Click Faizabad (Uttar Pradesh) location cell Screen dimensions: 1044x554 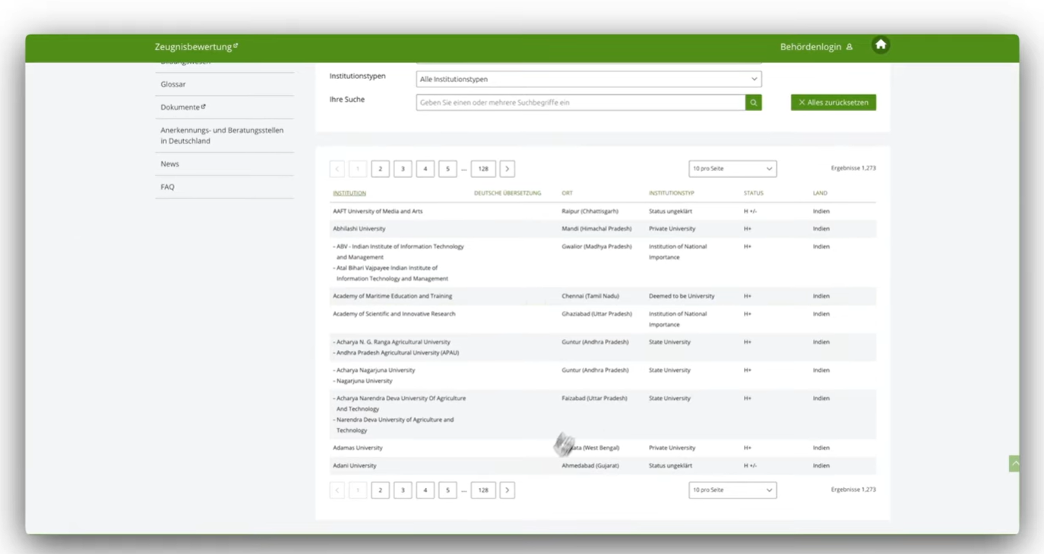point(594,398)
